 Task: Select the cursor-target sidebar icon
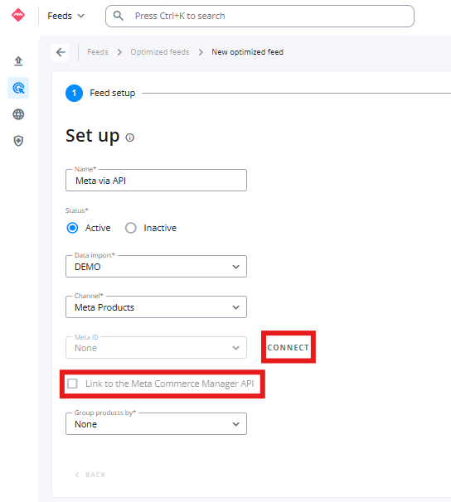pyautogui.click(x=18, y=88)
